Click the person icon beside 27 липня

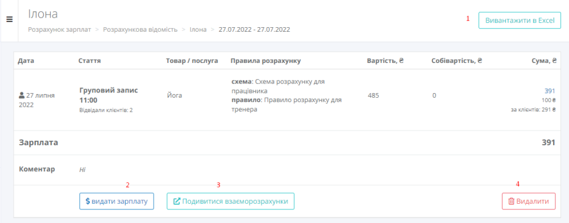[22, 95]
